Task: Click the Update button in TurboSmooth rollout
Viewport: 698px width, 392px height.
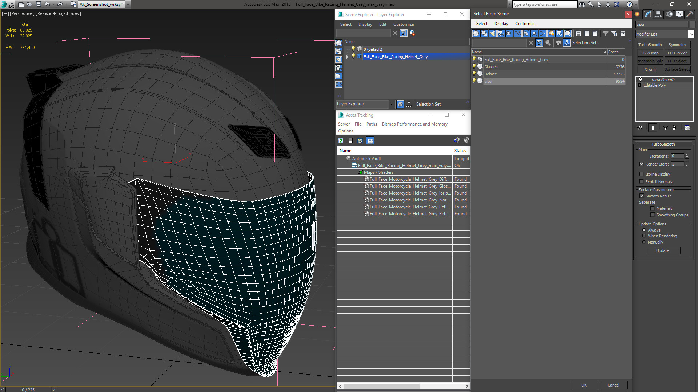Action: coord(663,250)
